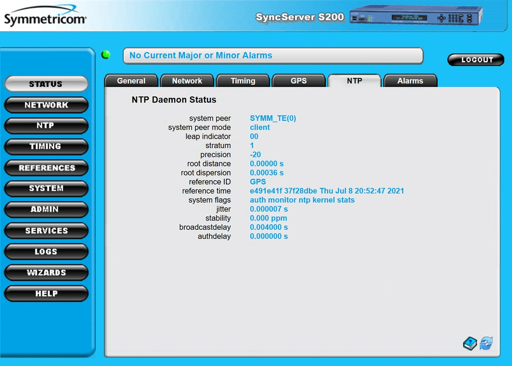Select STATUS in the sidebar
The width and height of the screenshot is (512, 366).
[x=46, y=84]
